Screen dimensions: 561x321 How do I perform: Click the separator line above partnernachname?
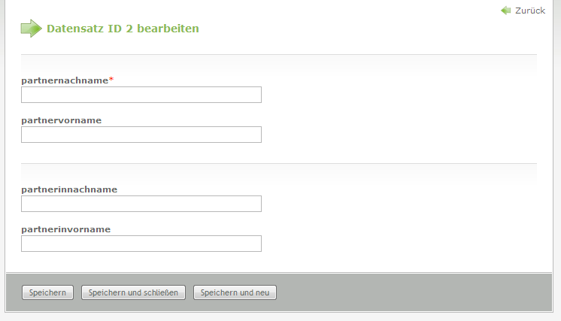coord(279,55)
